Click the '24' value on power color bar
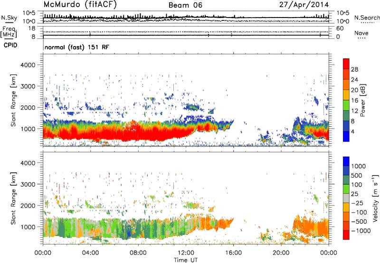The image size is (380, 263). pos(354,80)
